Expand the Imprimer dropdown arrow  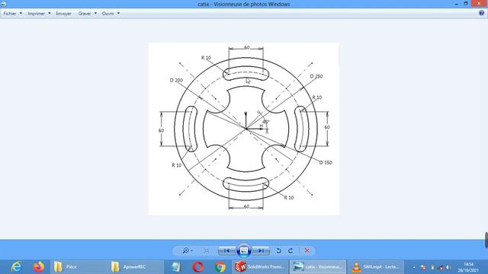[49, 14]
